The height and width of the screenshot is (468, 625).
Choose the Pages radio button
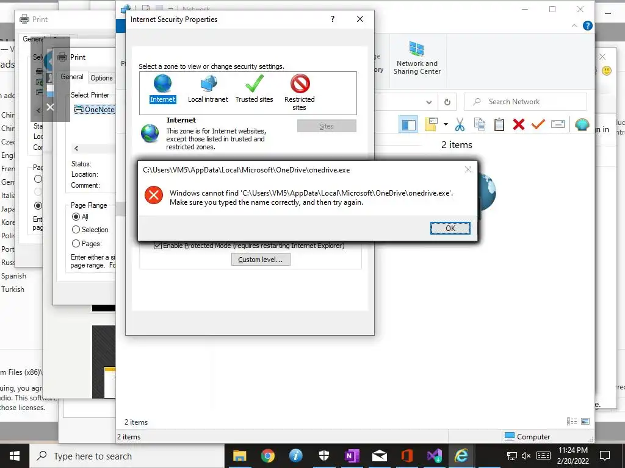(76, 243)
